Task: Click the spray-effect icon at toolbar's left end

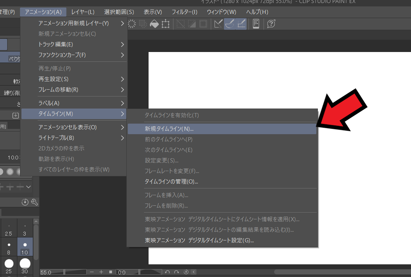Action: point(132,24)
